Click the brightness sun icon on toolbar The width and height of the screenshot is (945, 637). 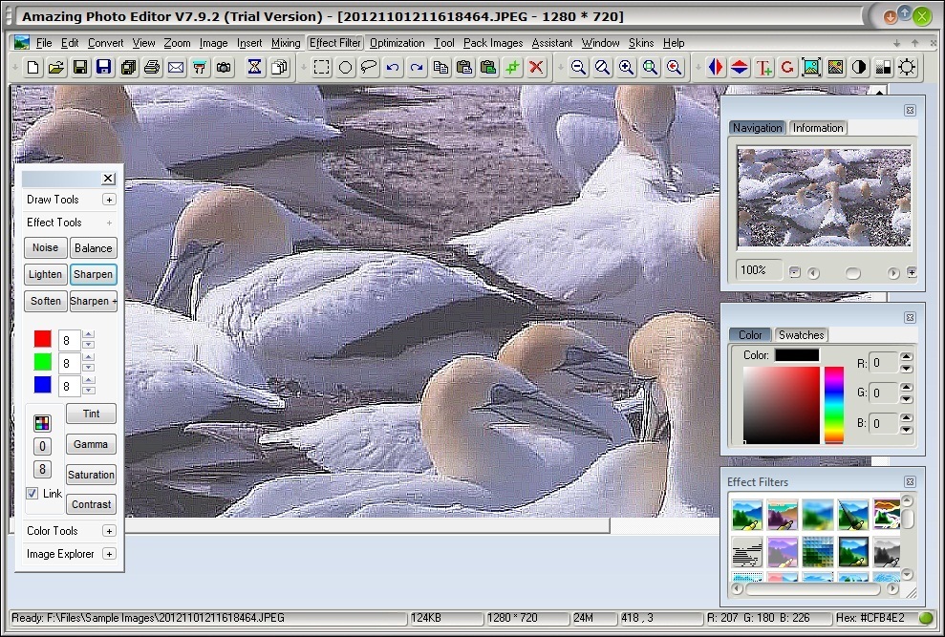click(x=905, y=67)
